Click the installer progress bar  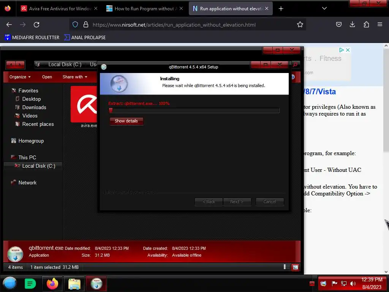(x=194, y=110)
